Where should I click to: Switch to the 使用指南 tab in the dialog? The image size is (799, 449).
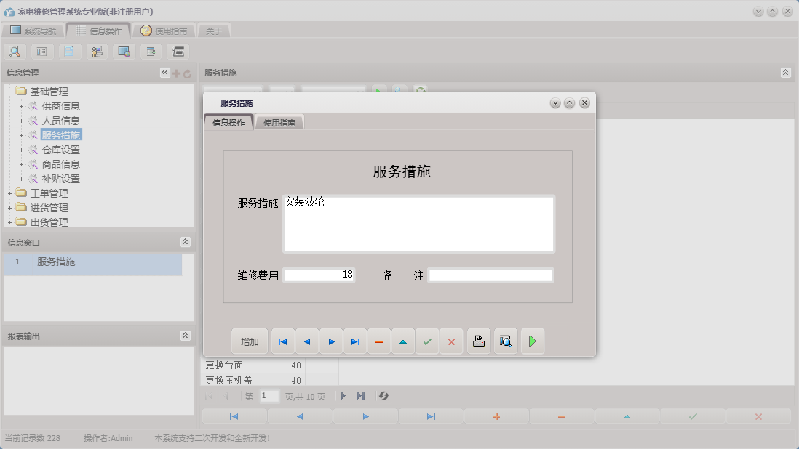coord(279,122)
